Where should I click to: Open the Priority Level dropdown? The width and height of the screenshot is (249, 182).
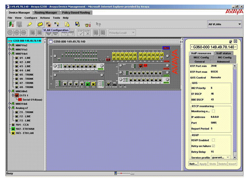tap(122, 33)
